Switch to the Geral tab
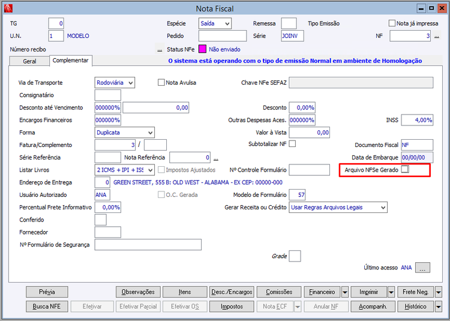 29,61
